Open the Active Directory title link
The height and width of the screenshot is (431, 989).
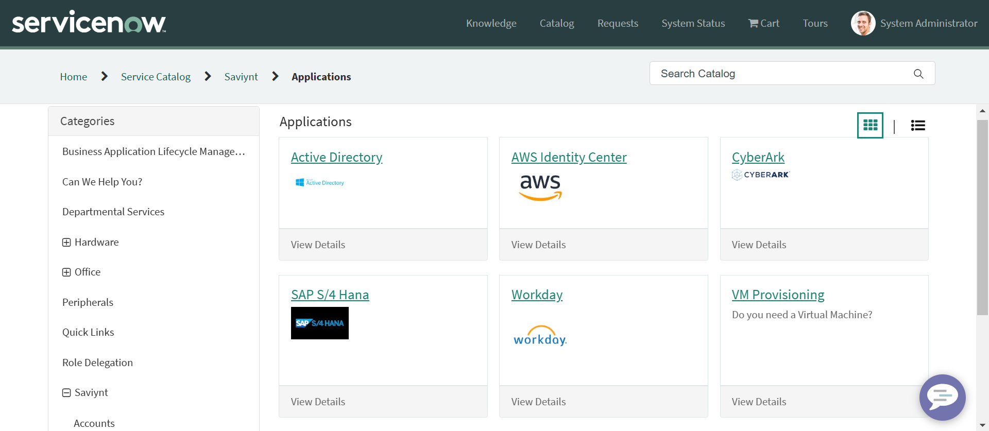pyautogui.click(x=336, y=157)
